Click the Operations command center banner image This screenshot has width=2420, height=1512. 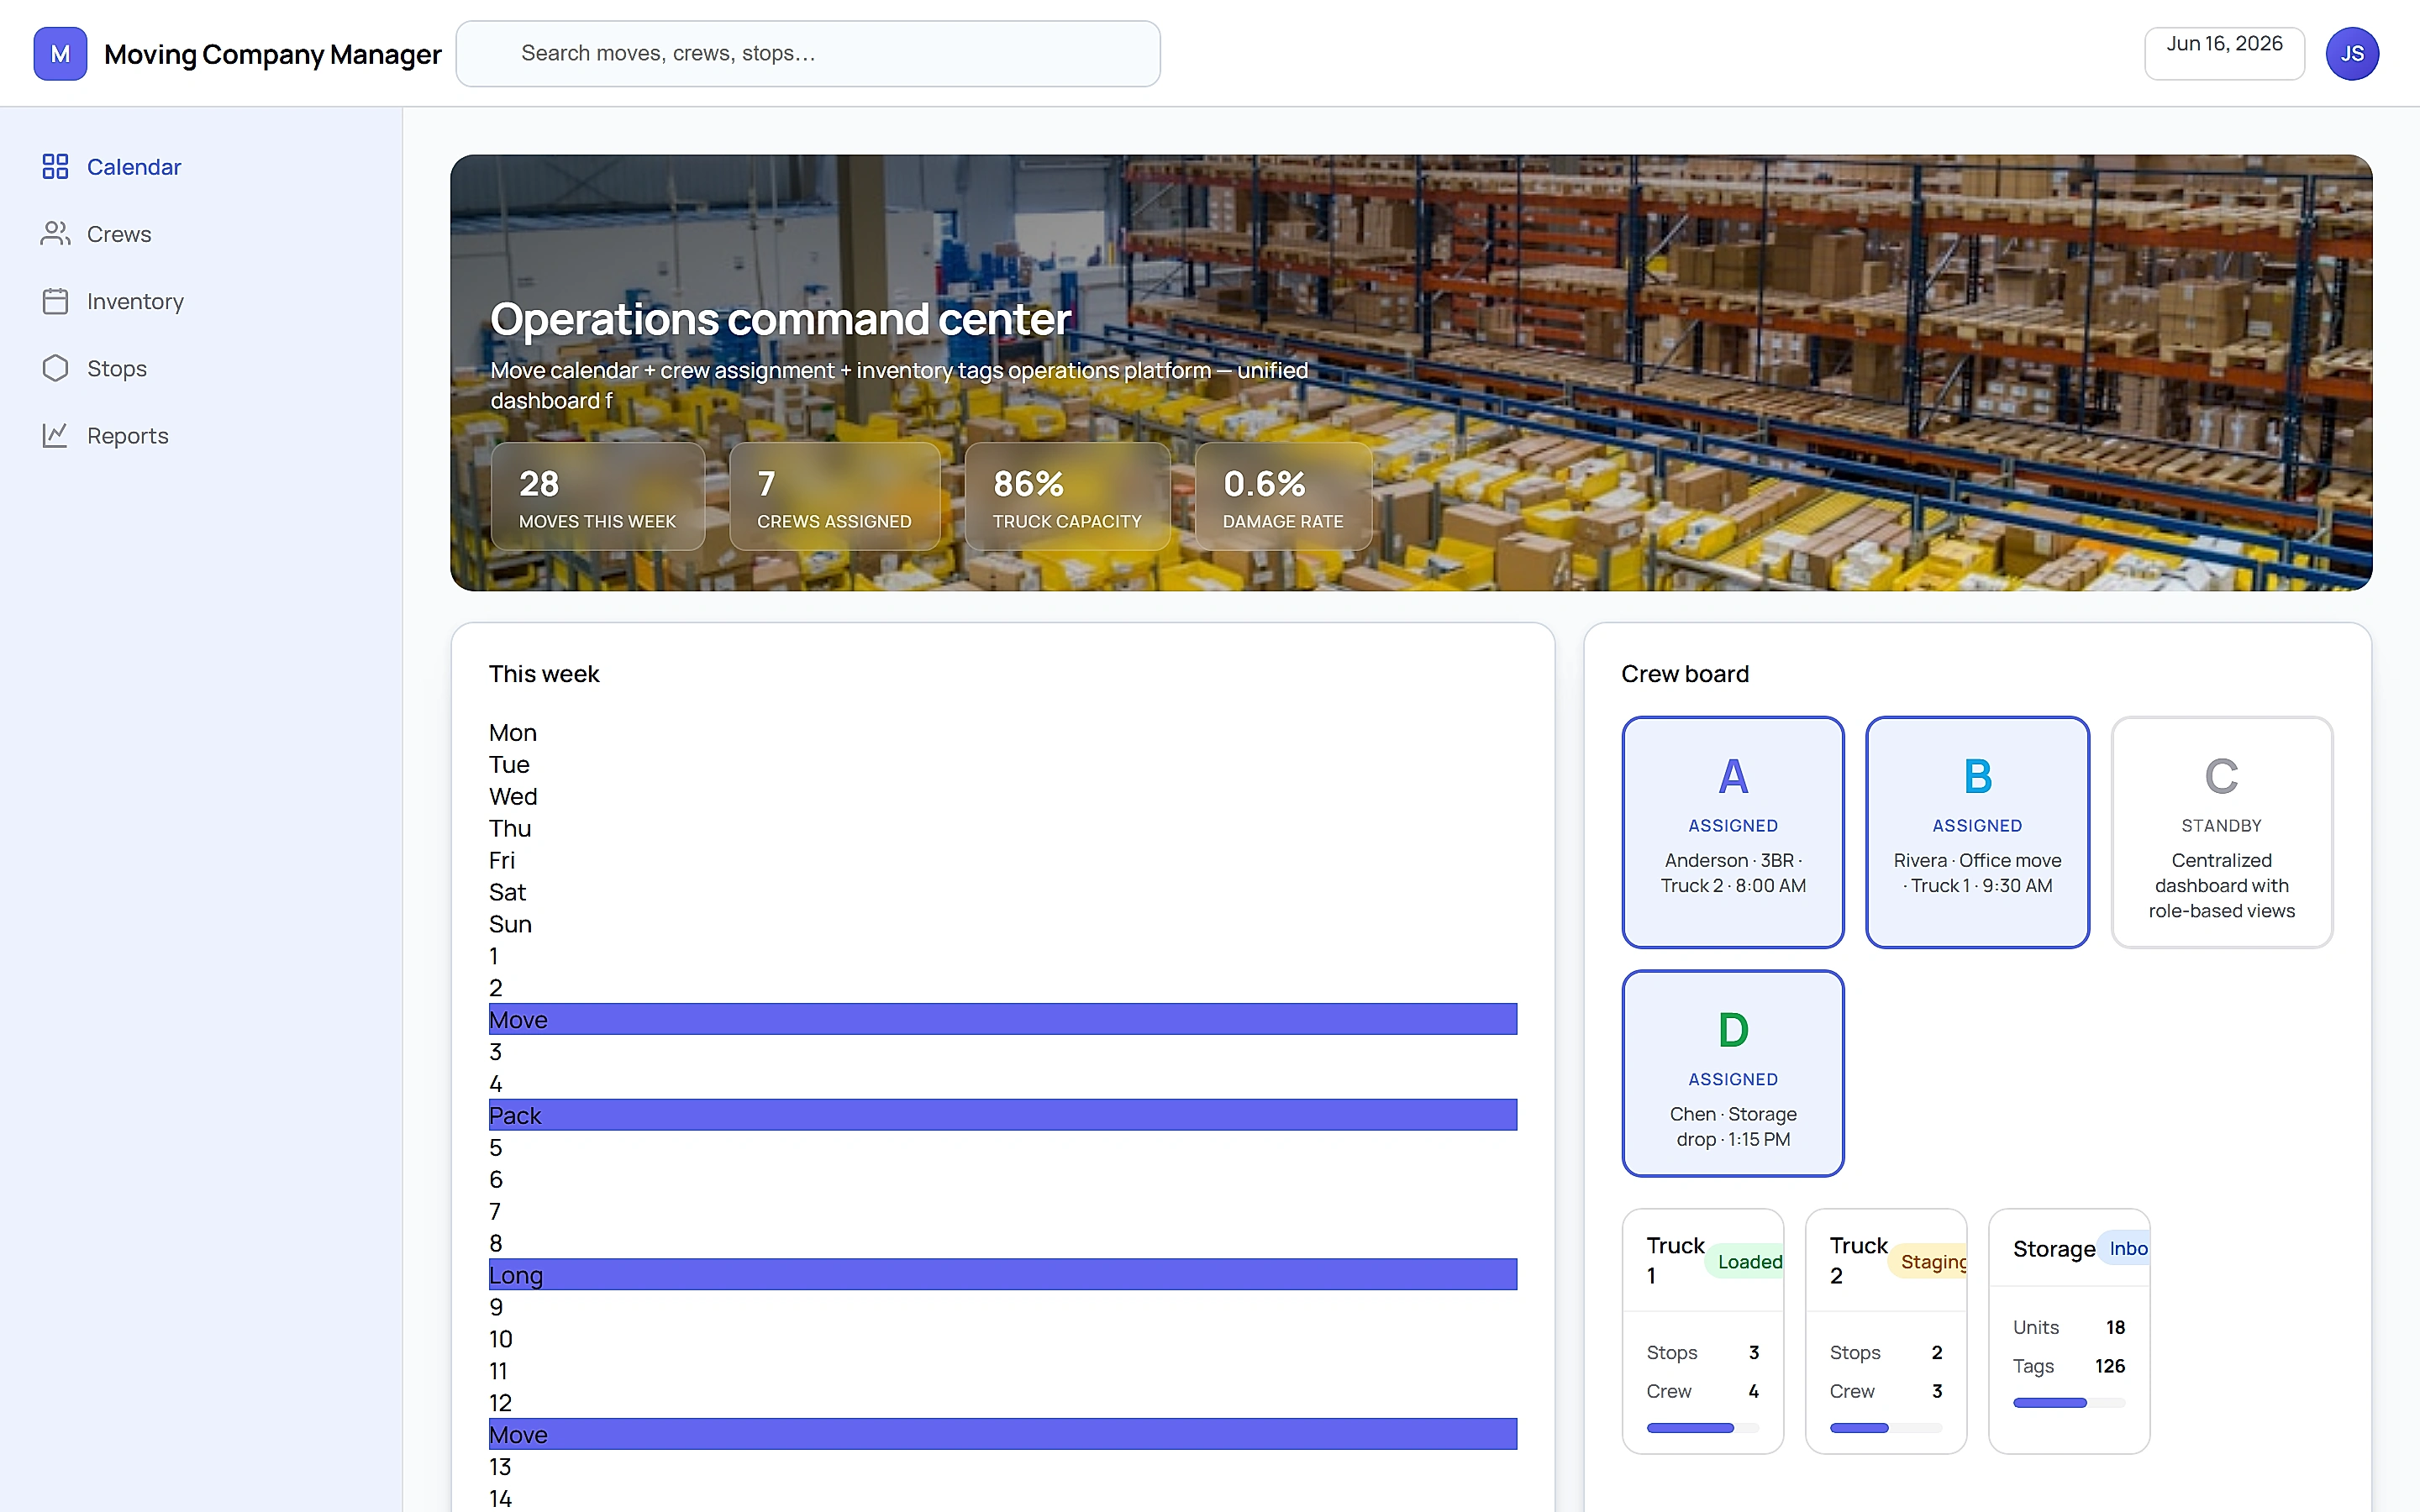pyautogui.click(x=1411, y=372)
